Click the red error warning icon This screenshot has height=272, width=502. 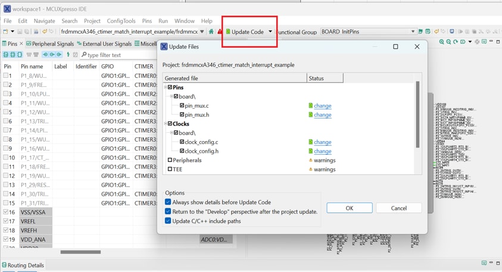coord(220,32)
